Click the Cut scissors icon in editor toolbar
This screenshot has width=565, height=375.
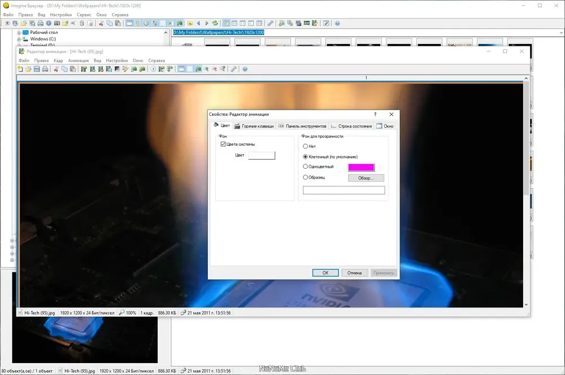tap(56, 69)
